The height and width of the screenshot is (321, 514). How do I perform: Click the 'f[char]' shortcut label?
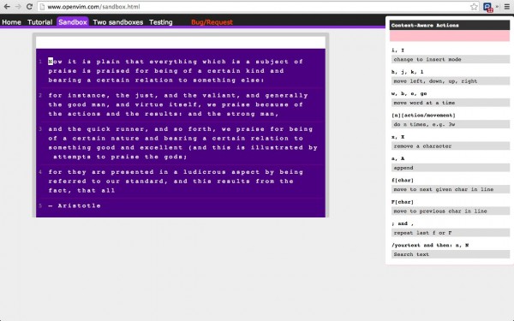tap(403, 180)
